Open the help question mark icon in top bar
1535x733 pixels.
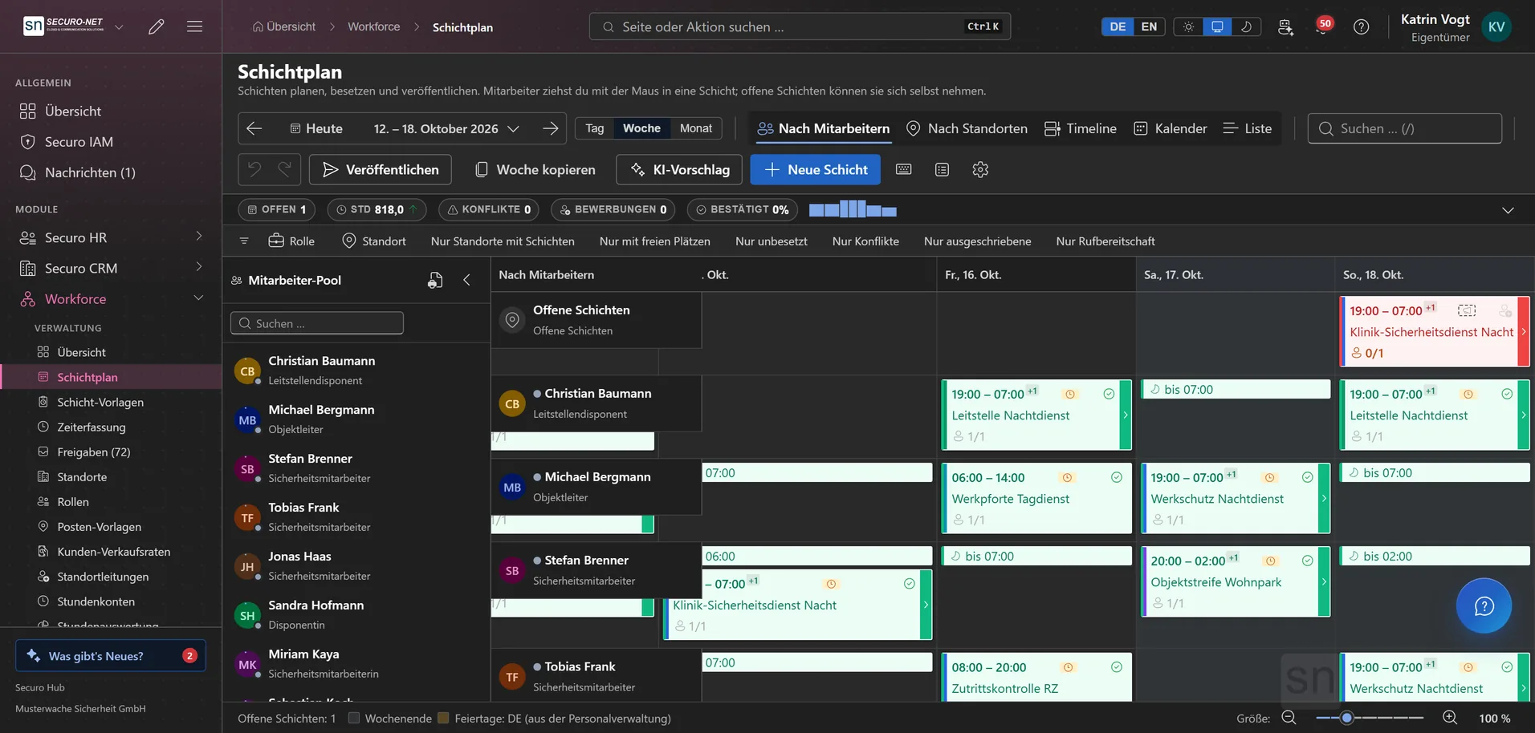[1361, 26]
